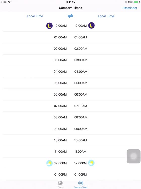Tap the left 03:00AM time entry
The width and height of the screenshot is (141, 189).
pos(60,60)
